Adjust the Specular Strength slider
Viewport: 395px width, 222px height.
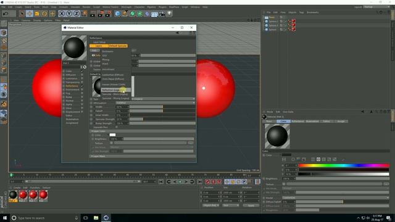pyautogui.click(x=162, y=119)
